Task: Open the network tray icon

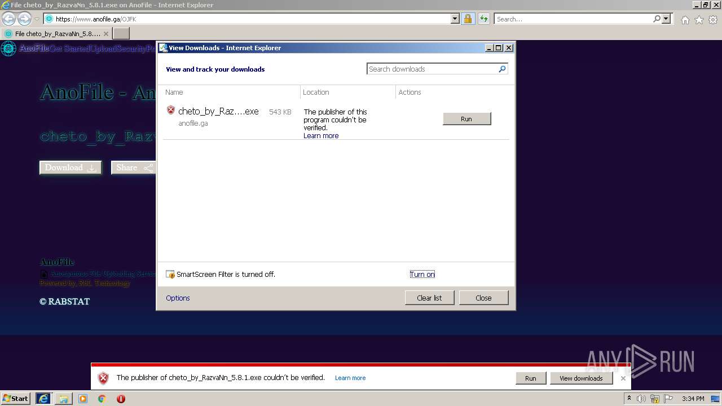Action: 655,399
